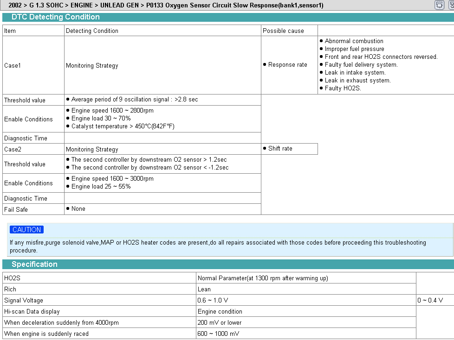Click the Response rate bullet item
This screenshot has width=454, height=340.
click(287, 65)
